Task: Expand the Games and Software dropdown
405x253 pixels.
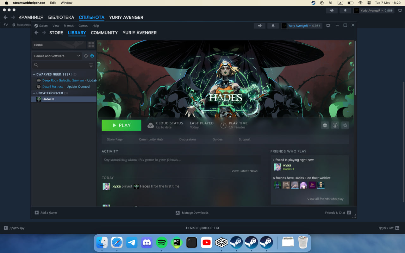Action: (x=57, y=56)
